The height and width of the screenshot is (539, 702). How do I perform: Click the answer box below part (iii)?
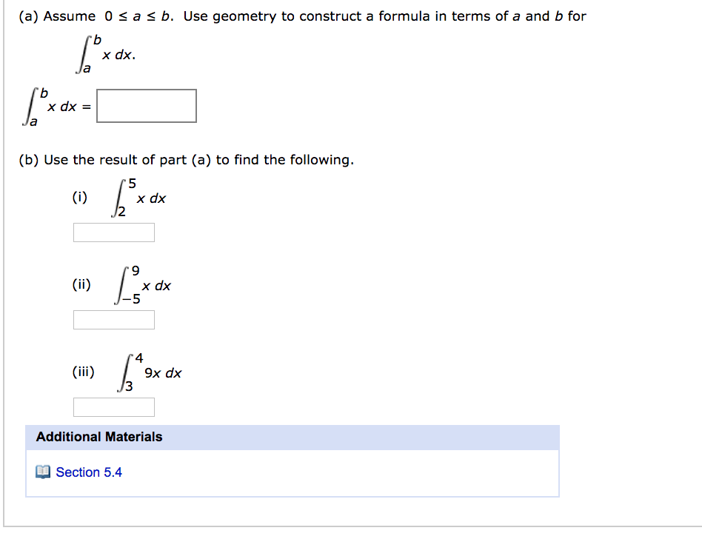pyautogui.click(x=113, y=406)
